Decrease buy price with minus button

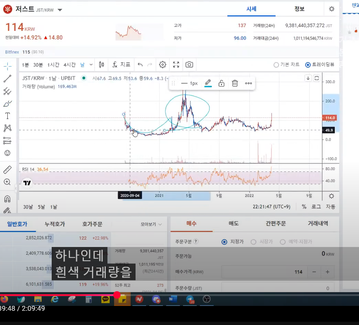coord(314,272)
